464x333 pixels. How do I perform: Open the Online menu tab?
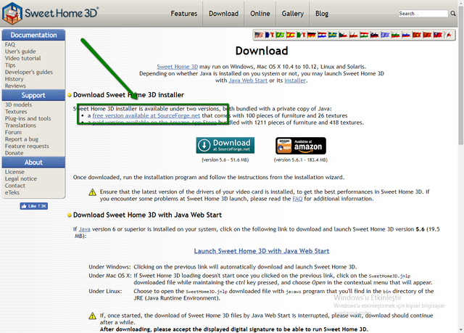[260, 14]
